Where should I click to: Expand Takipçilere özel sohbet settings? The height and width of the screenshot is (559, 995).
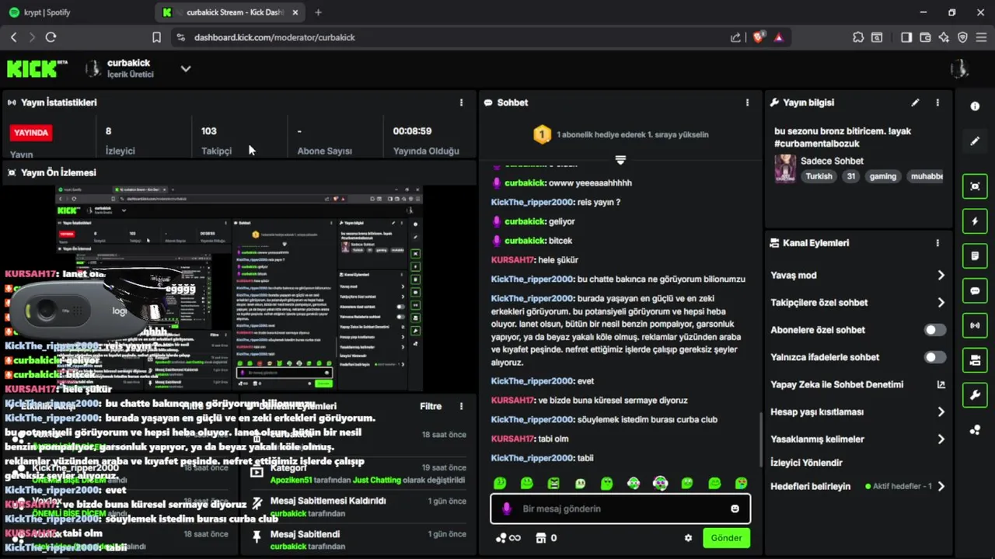pos(858,303)
